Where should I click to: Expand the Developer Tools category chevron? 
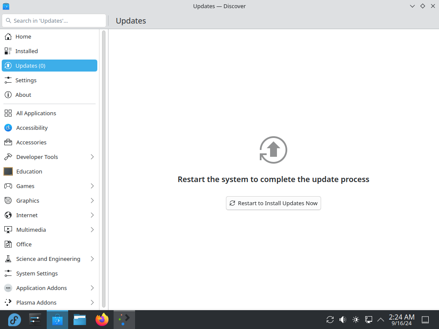coord(92,157)
